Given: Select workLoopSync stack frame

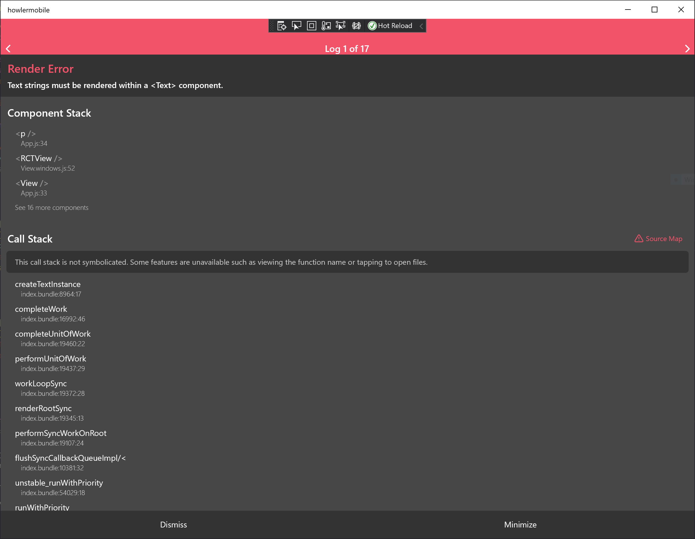Looking at the screenshot, I should 41,384.
